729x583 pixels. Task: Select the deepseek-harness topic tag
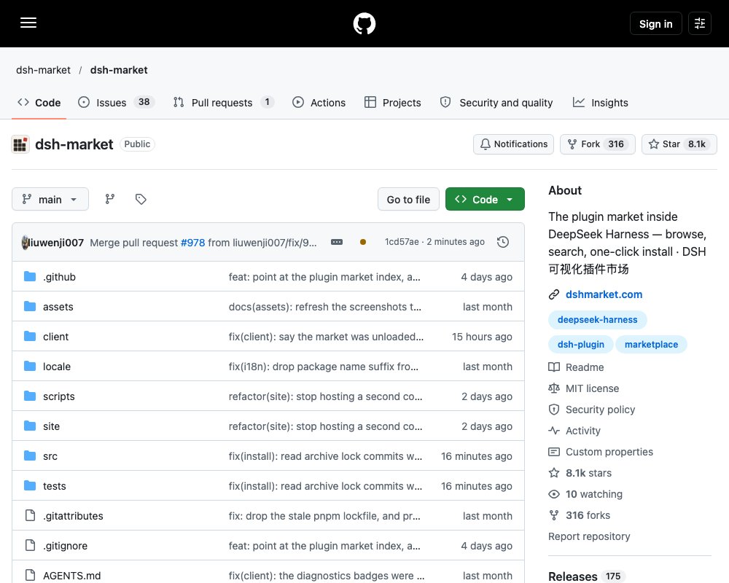click(x=598, y=320)
